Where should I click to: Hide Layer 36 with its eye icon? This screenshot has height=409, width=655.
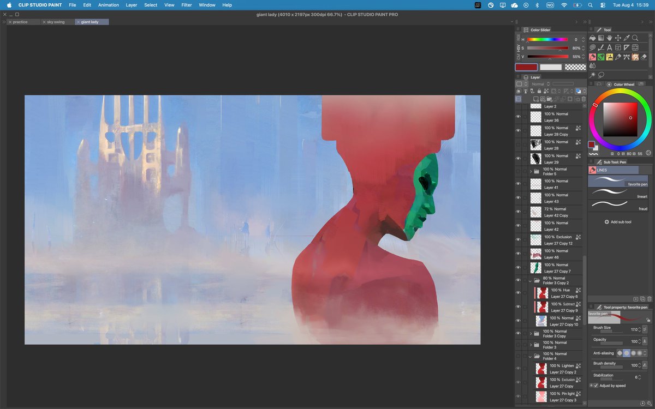[519, 117]
